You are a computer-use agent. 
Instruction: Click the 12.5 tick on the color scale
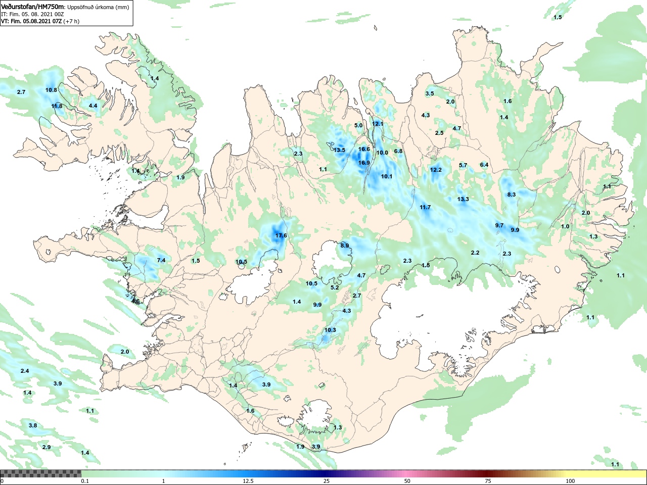click(x=248, y=481)
